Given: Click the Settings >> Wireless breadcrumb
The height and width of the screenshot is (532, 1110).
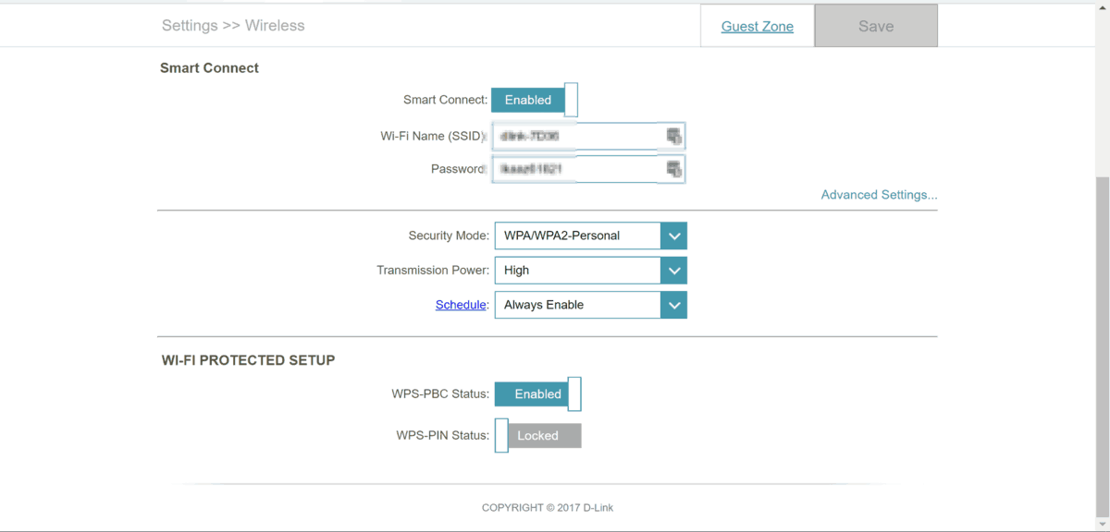Looking at the screenshot, I should coord(233,26).
